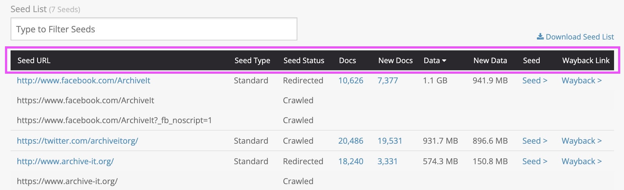Viewport: 624px width, 190px height.
Task: Sort by the New Docs column header
Action: click(x=395, y=61)
